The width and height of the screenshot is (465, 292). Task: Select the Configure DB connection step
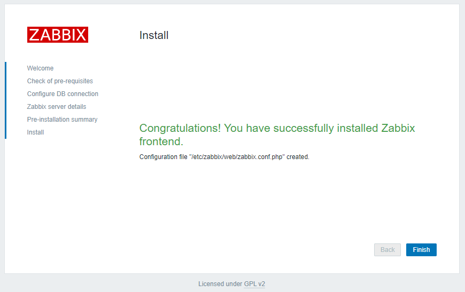coord(63,94)
